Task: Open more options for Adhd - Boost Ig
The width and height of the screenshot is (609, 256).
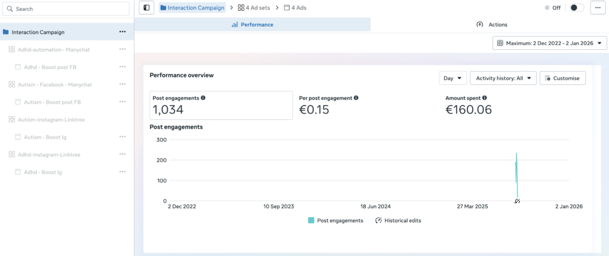Action: 123,172
